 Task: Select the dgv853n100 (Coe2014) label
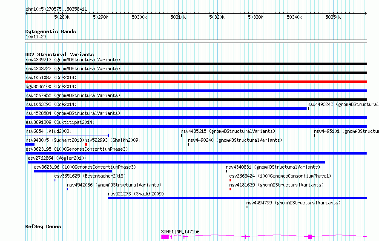tap(51, 86)
